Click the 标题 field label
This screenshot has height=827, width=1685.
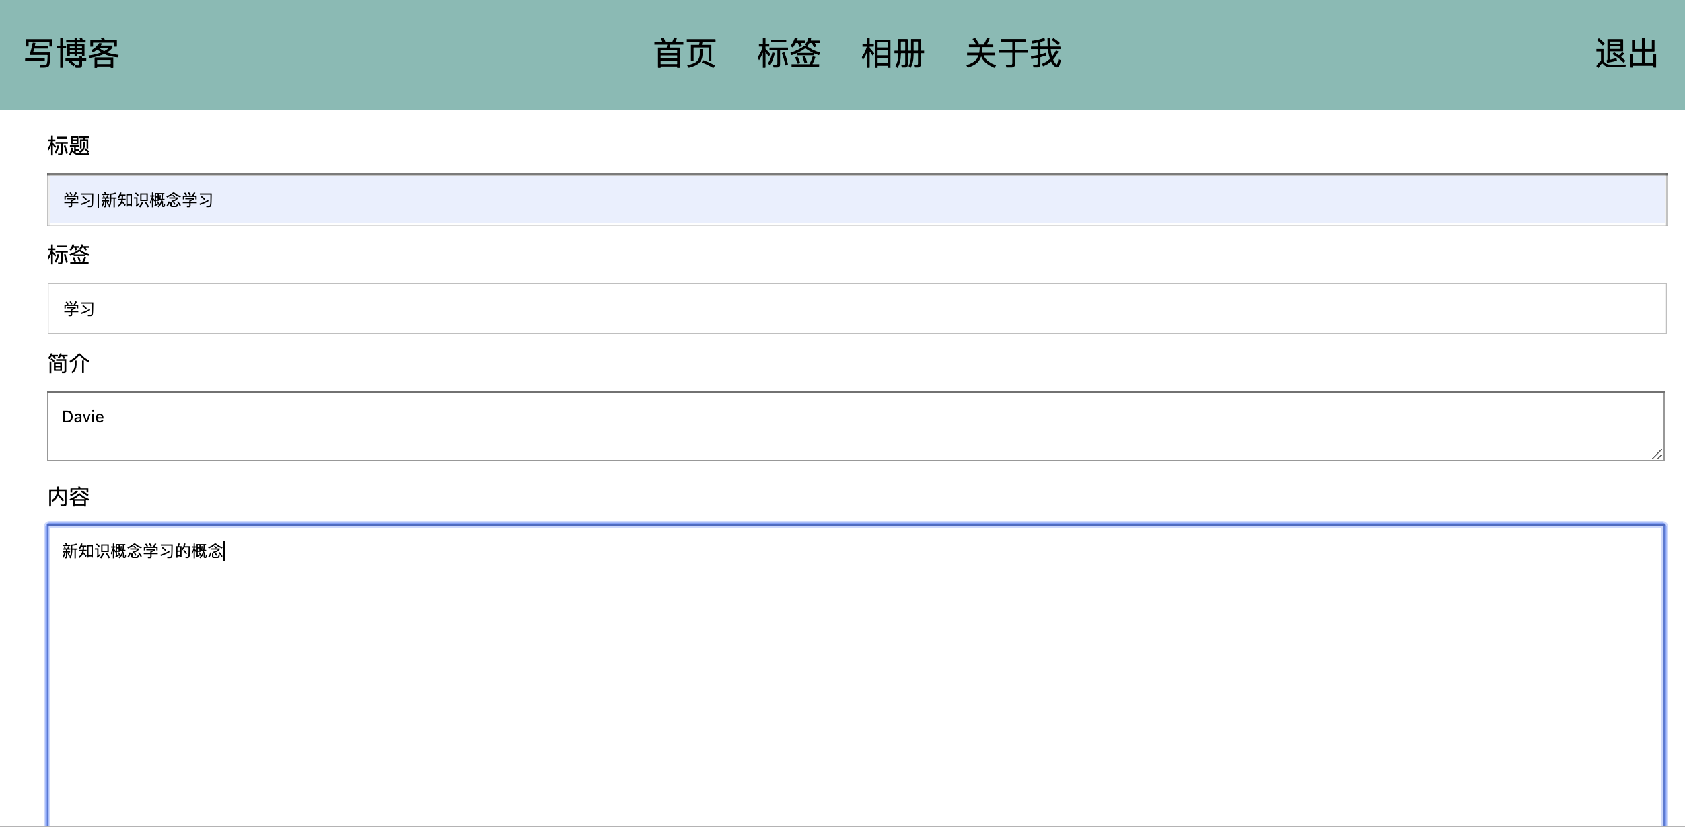pyautogui.click(x=69, y=145)
